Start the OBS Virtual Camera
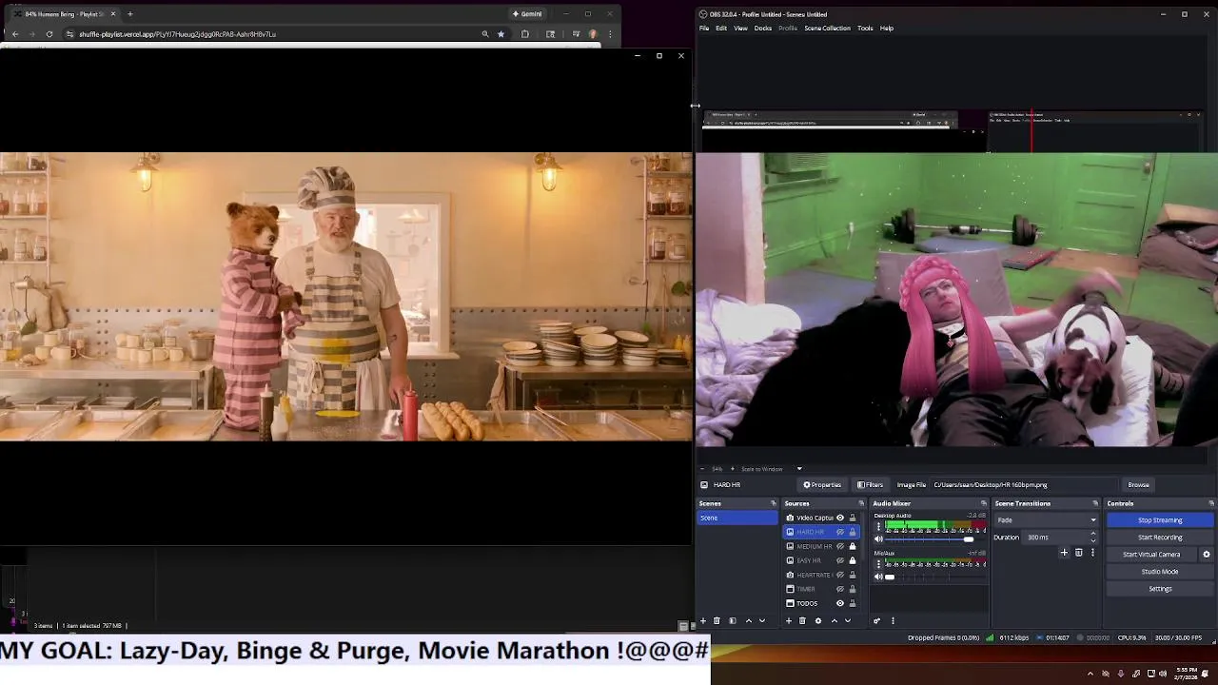 (x=1151, y=555)
